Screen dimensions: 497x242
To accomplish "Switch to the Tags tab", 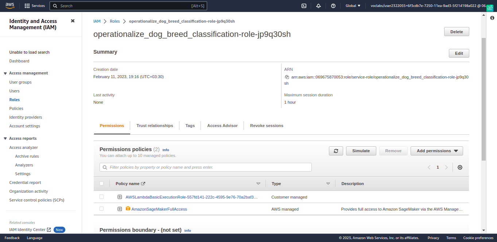I will pyautogui.click(x=190, y=126).
